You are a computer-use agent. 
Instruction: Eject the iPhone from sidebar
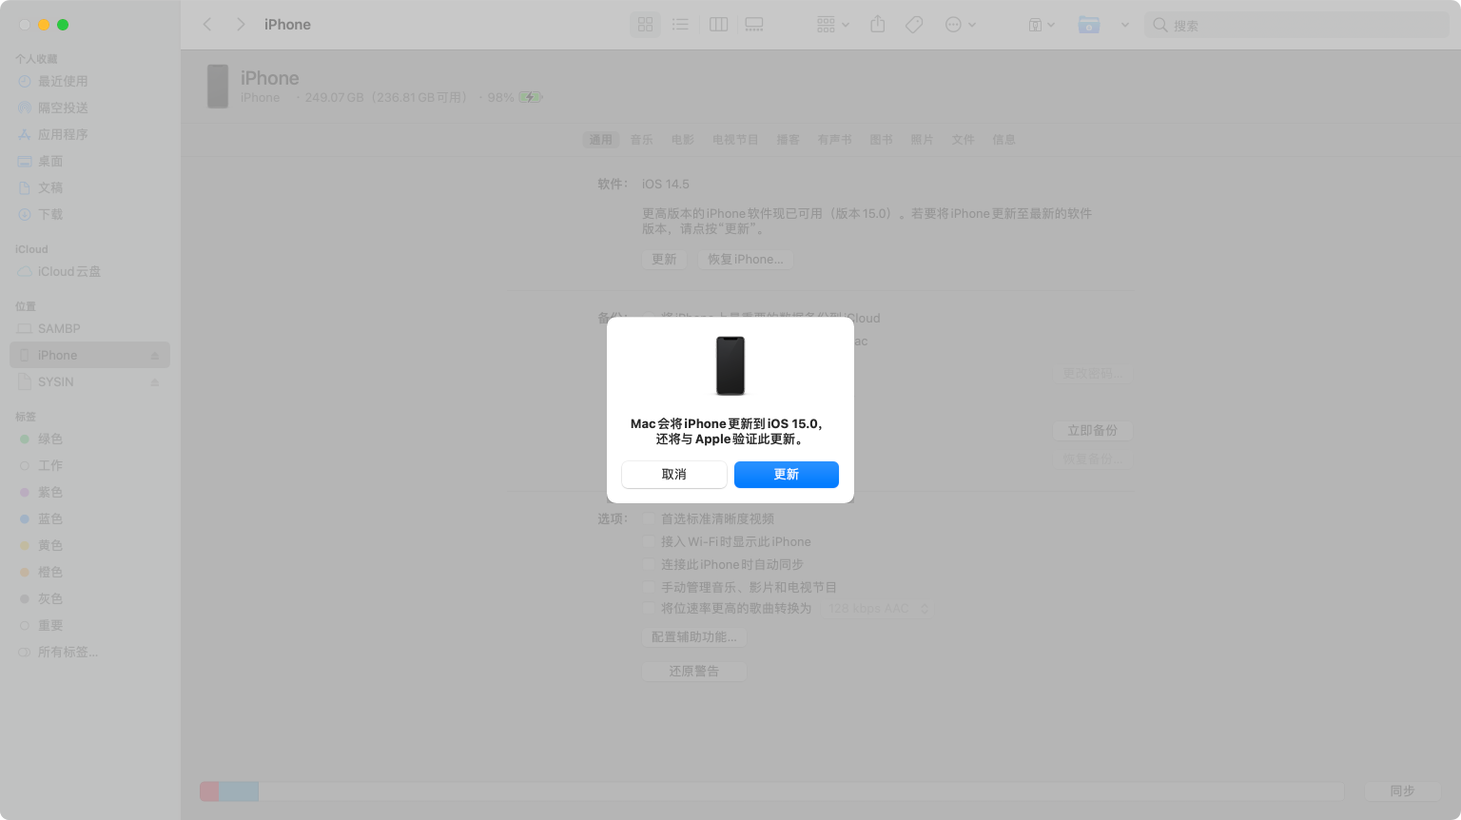pos(155,356)
